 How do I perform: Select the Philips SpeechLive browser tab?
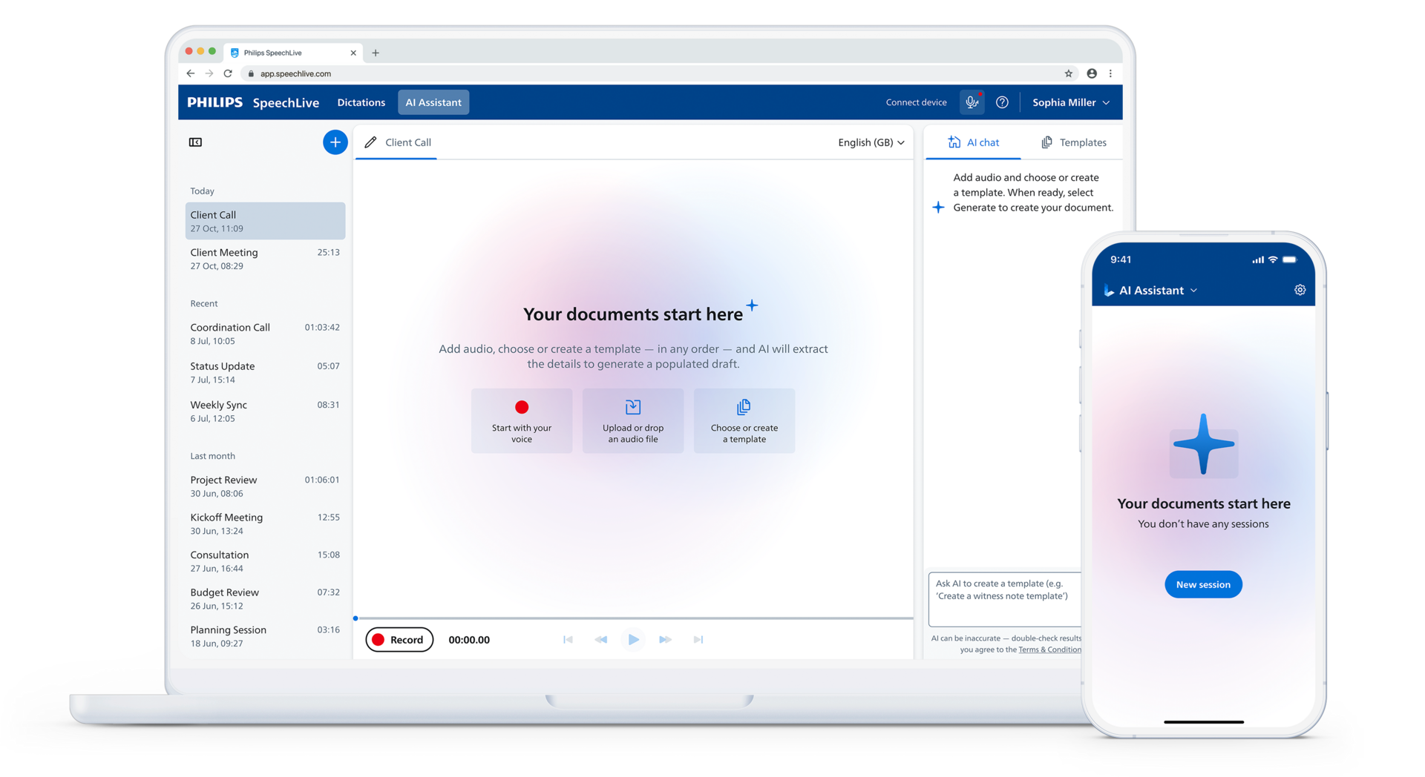pos(292,53)
